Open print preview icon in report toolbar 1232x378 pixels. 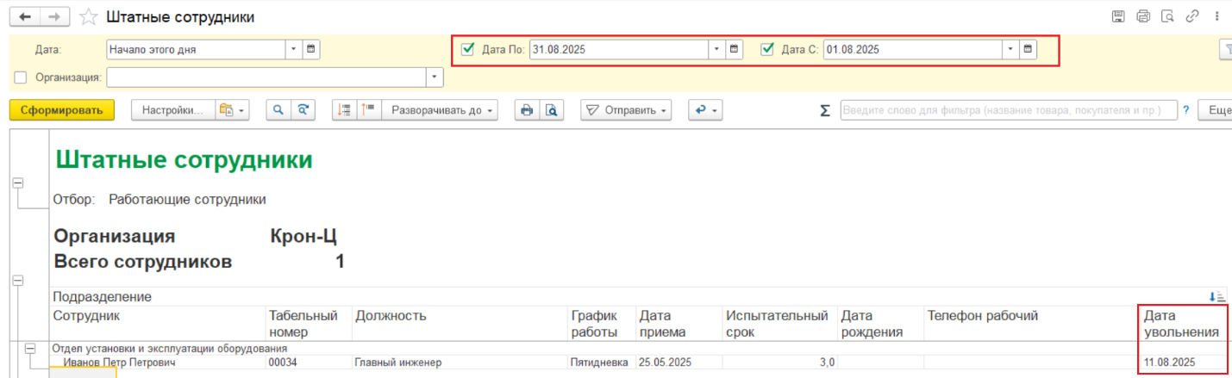click(x=551, y=110)
